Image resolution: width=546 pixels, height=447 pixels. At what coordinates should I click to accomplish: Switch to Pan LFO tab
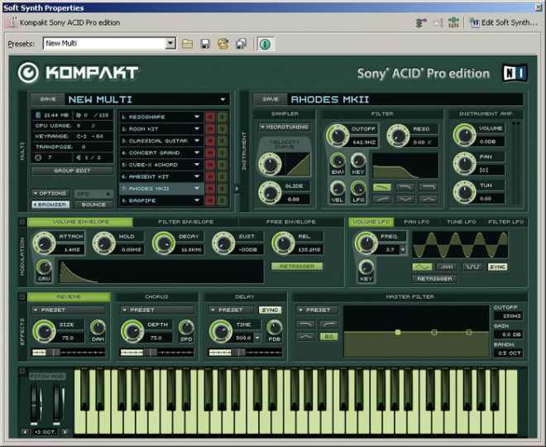pos(416,222)
